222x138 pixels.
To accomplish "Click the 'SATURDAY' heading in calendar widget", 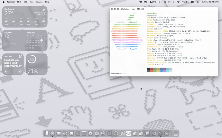I will point(8,33).
